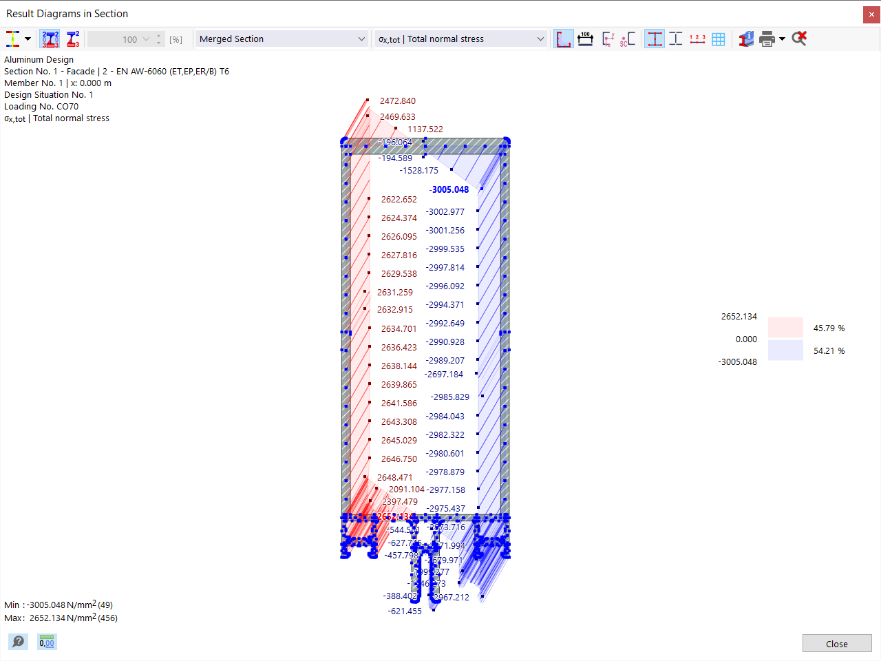Click the stress label 2622.652

(x=399, y=200)
